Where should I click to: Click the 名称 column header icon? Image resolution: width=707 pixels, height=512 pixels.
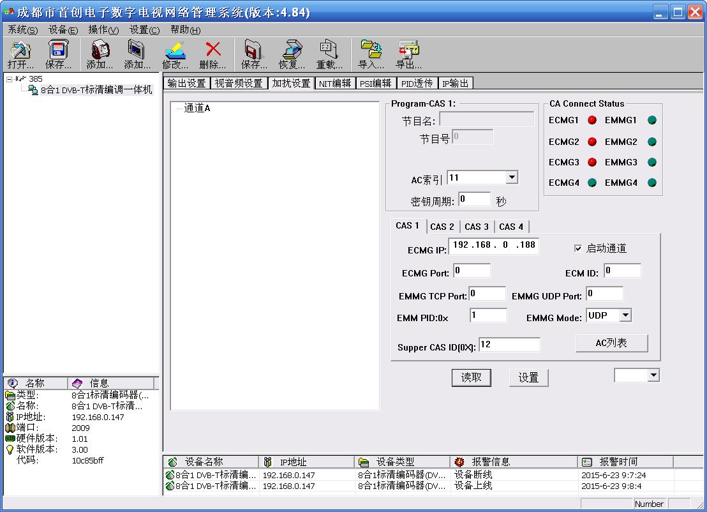point(13,383)
